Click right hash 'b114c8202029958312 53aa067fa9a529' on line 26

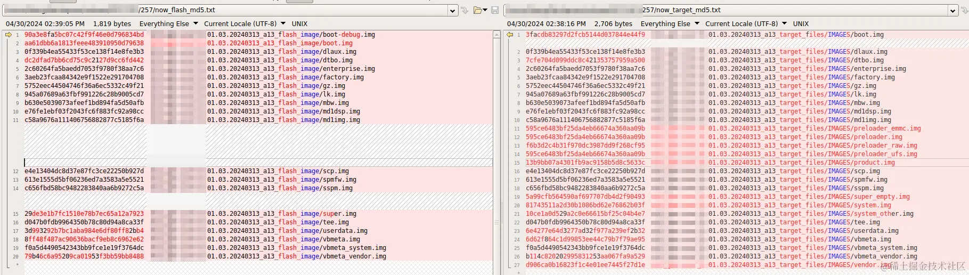click(585, 256)
